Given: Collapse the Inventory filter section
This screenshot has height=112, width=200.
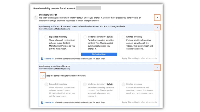Looking at the screenshot, I should coord(157,18).
